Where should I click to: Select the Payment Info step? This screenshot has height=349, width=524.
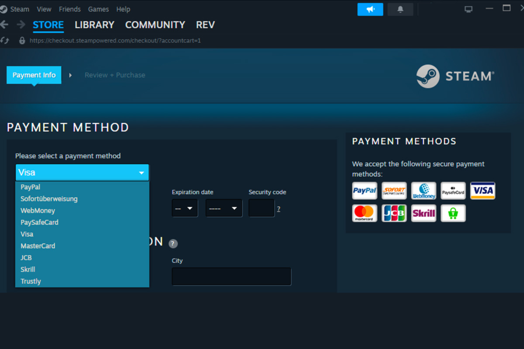pyautogui.click(x=34, y=75)
